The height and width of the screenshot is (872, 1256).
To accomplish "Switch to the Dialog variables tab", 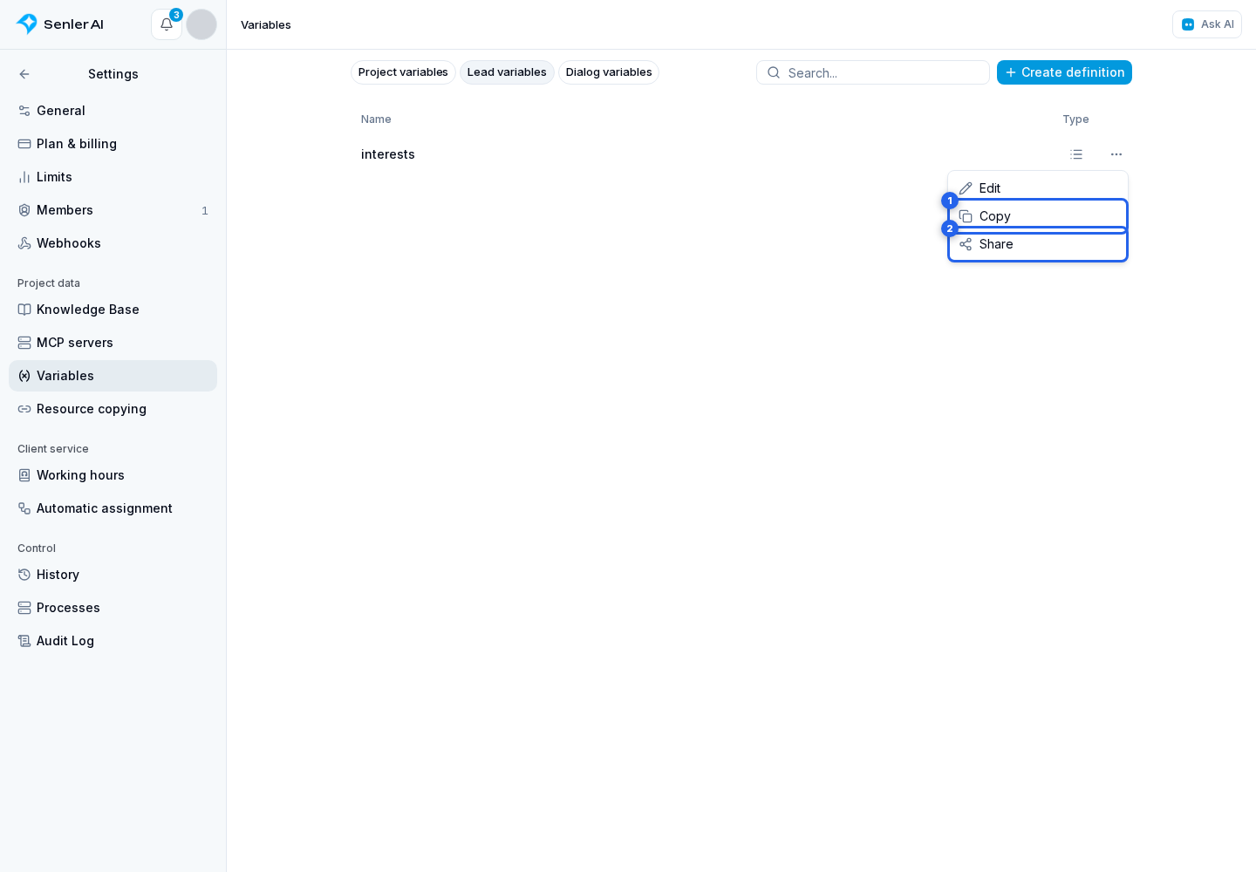I will click(609, 72).
